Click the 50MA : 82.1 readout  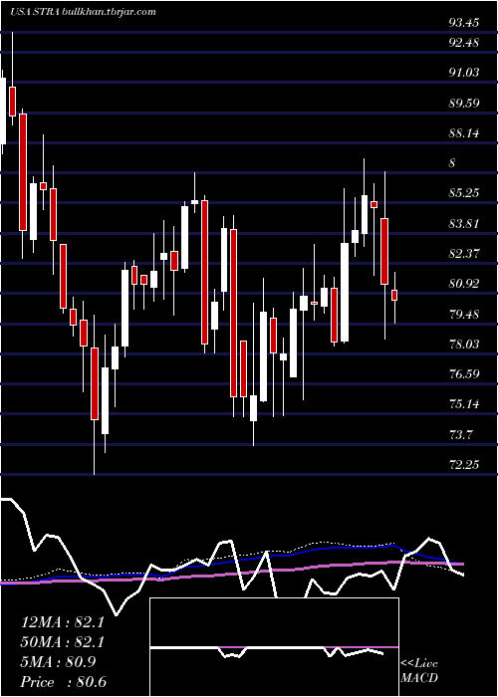click(62, 642)
